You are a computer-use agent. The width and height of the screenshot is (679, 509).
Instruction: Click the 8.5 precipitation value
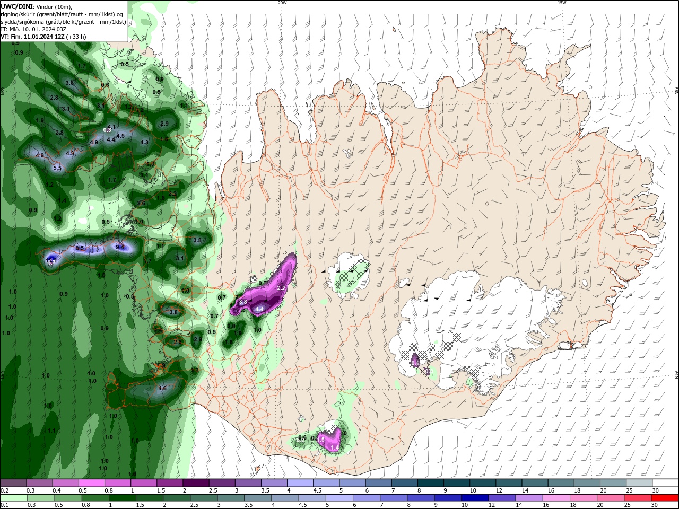[80, 248]
